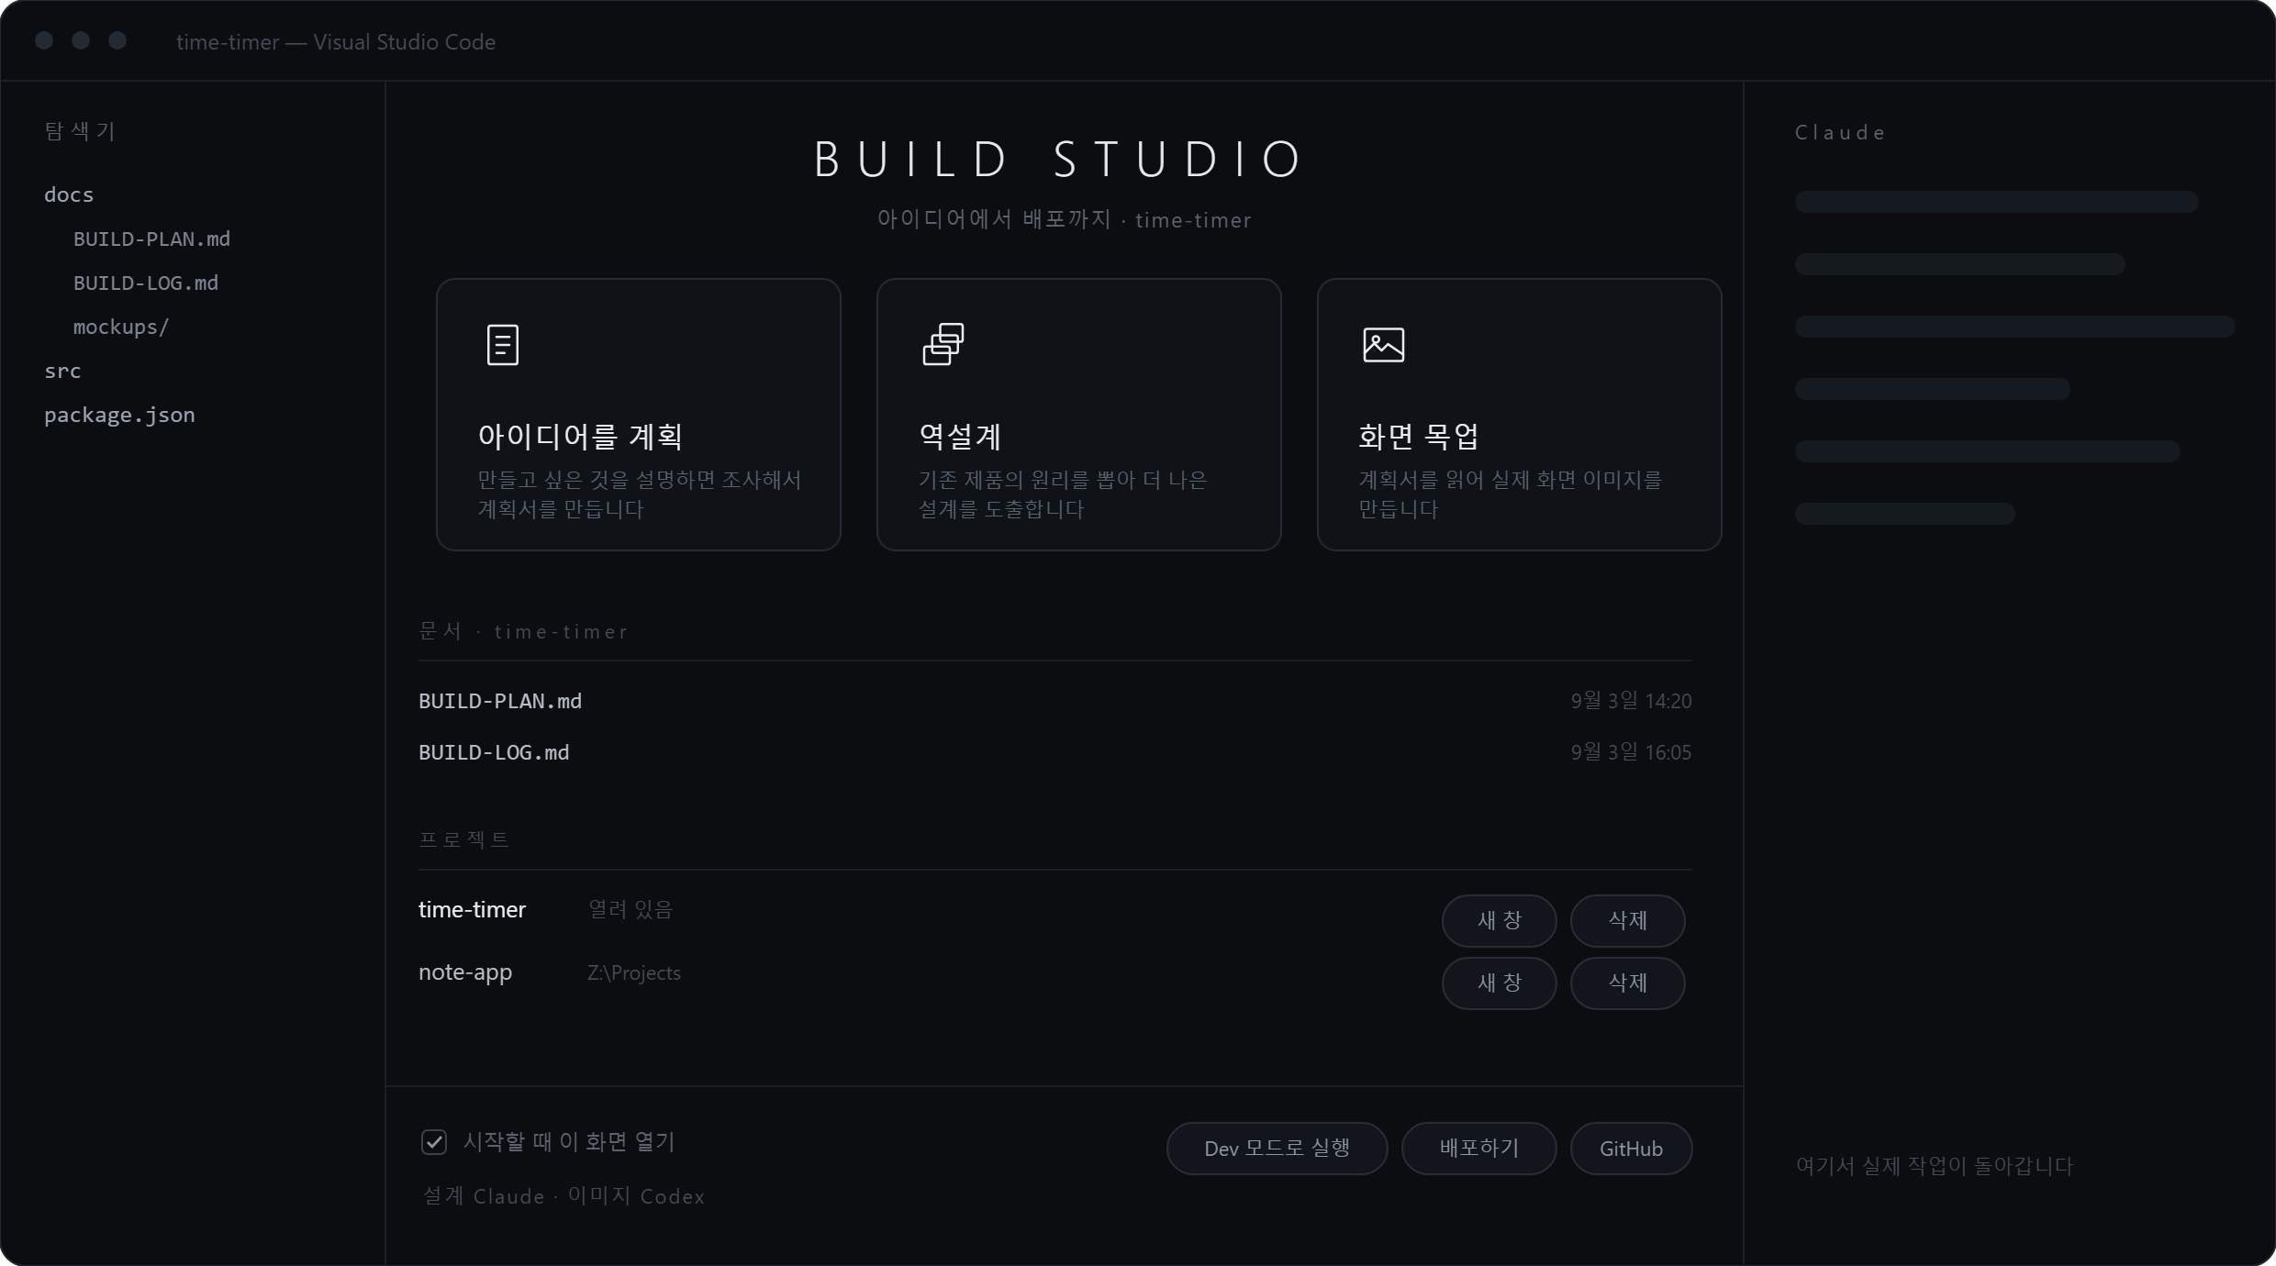Open the GitHub button
Viewport: 2276px width, 1266px height.
point(1632,1149)
